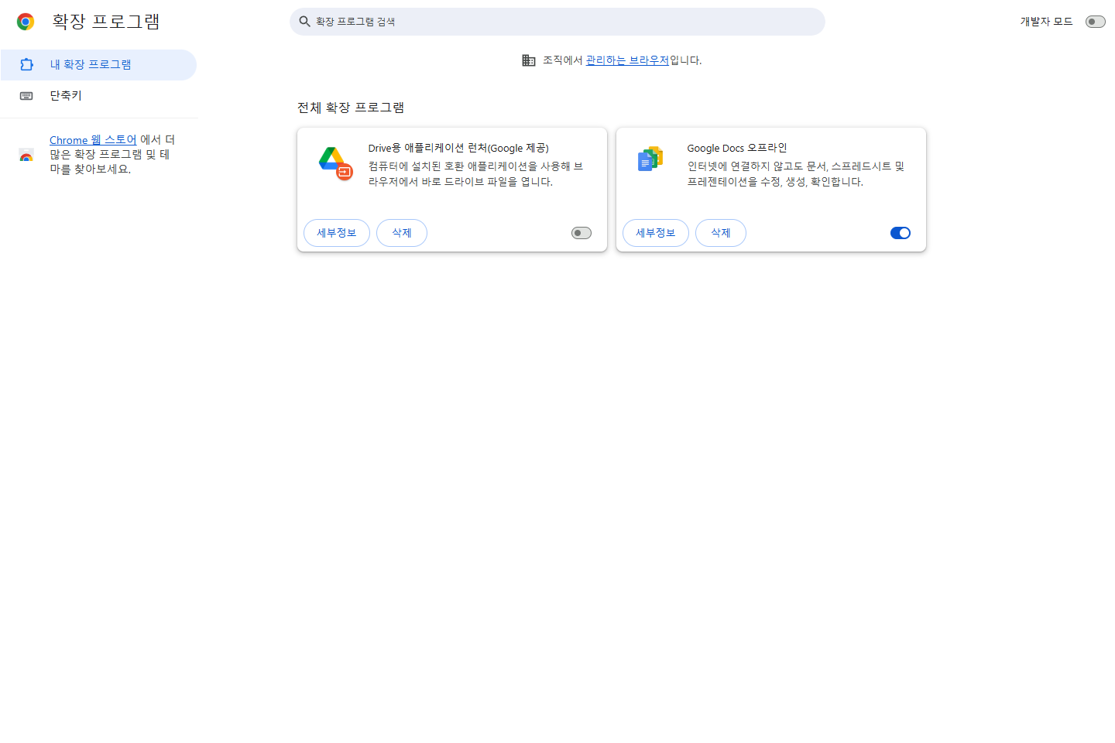This screenshot has height=743, width=1115.
Task: Click the Chrome Web Store rainbow icon
Action: click(x=26, y=155)
